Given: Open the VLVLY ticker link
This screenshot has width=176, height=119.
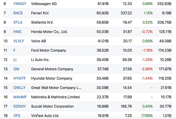Looking at the screenshot, I should pos(19,41).
